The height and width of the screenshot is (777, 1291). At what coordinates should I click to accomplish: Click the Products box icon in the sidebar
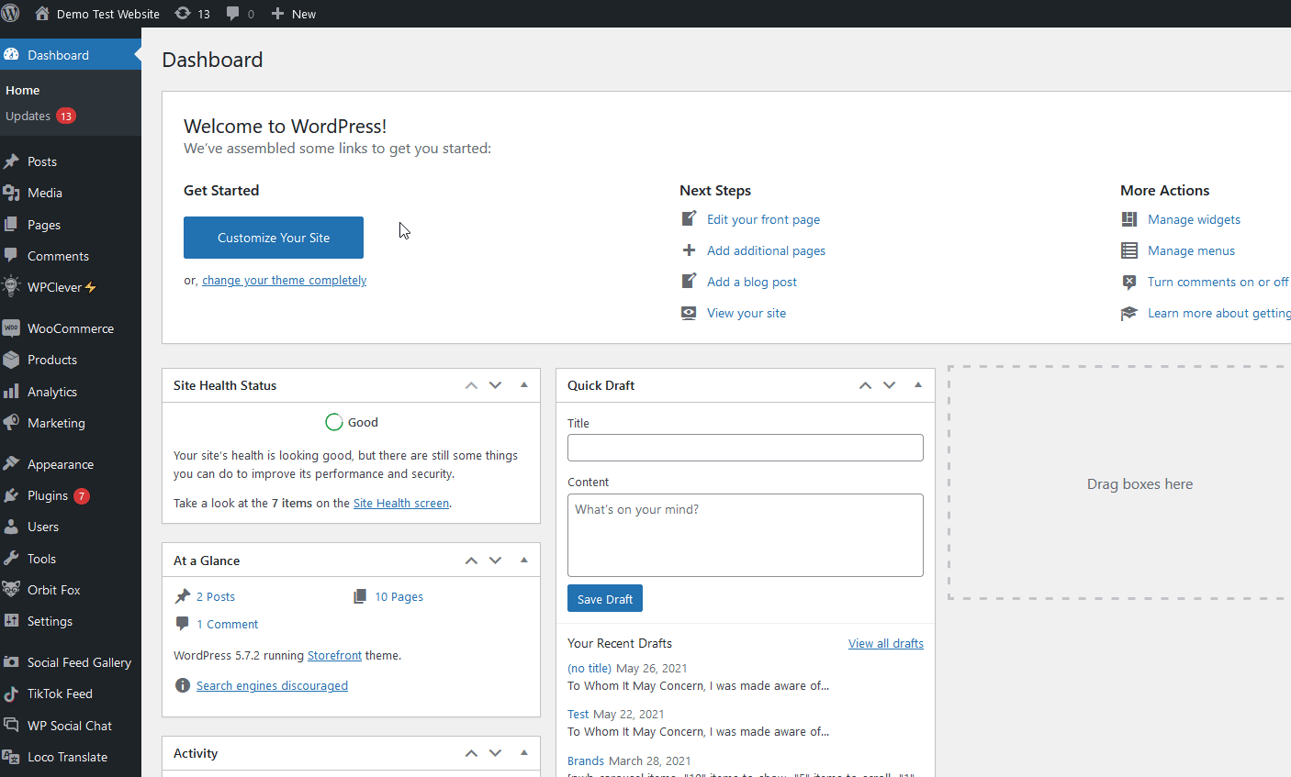click(x=11, y=360)
